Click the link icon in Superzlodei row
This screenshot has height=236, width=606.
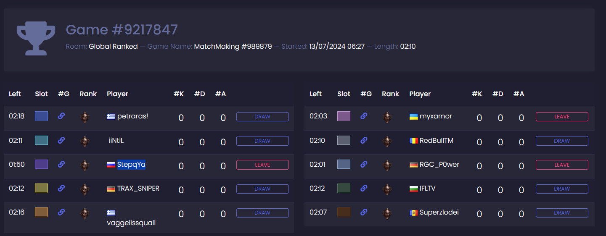[x=364, y=212]
